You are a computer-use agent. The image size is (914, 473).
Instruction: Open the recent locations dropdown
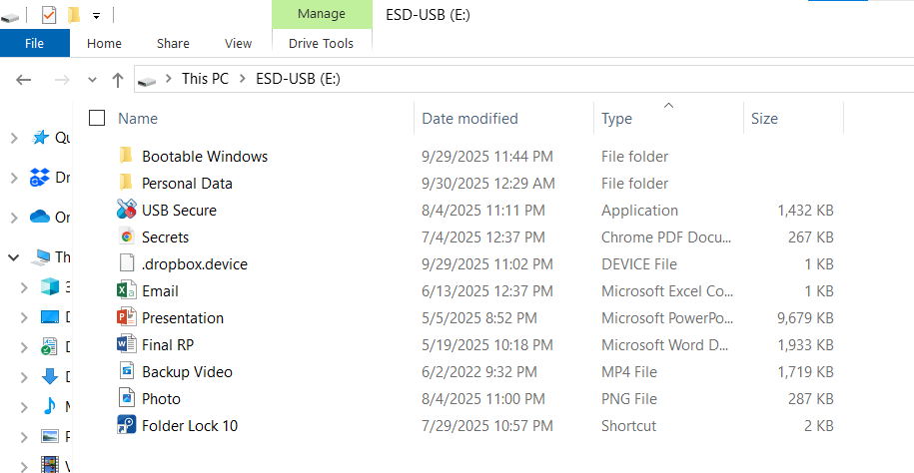(x=92, y=79)
